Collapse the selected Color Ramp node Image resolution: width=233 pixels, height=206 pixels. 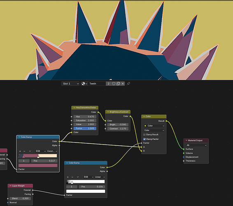tap(19, 137)
